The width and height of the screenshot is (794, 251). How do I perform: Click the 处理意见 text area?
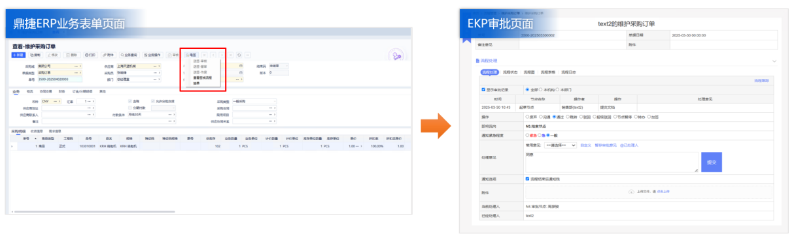(x=612, y=162)
